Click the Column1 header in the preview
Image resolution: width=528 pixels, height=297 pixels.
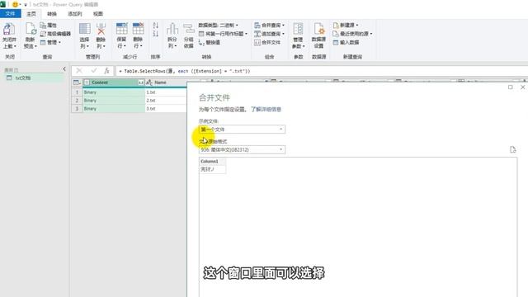click(x=213, y=162)
